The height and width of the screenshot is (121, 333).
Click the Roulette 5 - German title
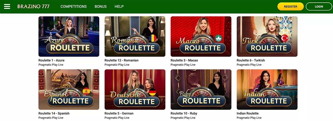119,113
